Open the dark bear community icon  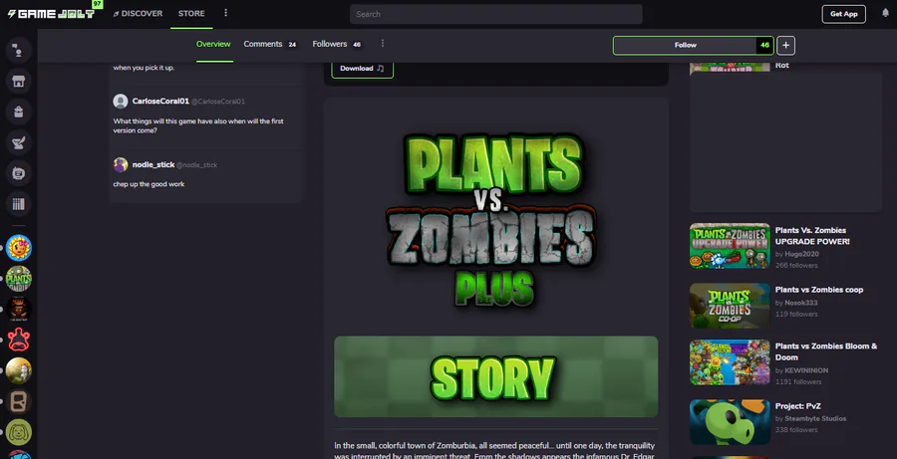(x=18, y=310)
